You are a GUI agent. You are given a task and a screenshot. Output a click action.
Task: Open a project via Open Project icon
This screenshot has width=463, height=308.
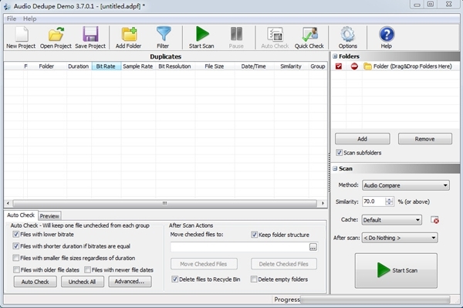[56, 38]
